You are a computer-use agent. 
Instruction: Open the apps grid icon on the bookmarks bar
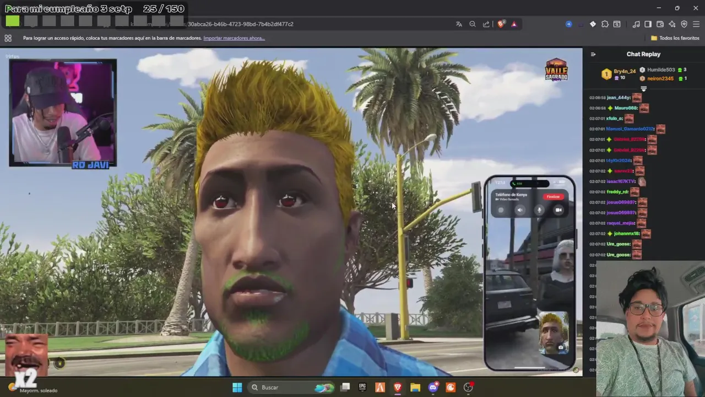click(8, 38)
